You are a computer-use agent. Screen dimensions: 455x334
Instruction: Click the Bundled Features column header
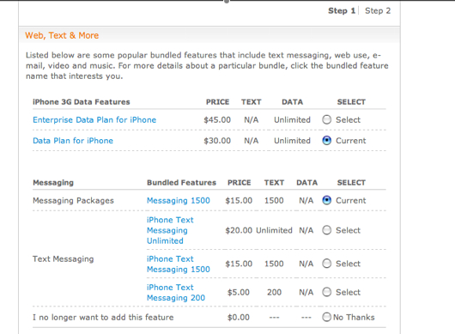click(x=181, y=183)
